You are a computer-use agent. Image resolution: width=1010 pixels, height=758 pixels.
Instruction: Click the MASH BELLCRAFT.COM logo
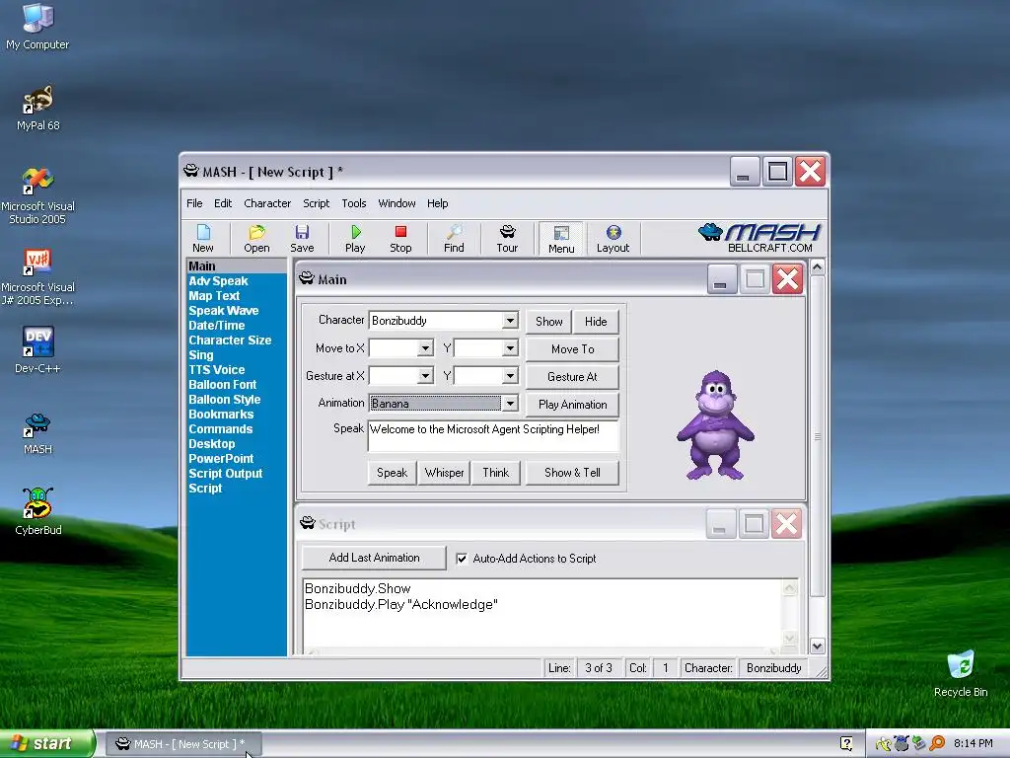760,238
